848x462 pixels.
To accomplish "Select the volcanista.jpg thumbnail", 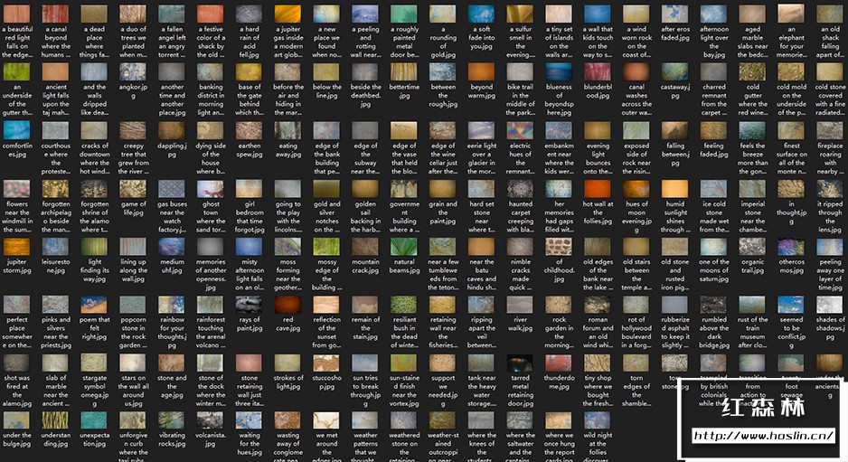I will 211,420.
